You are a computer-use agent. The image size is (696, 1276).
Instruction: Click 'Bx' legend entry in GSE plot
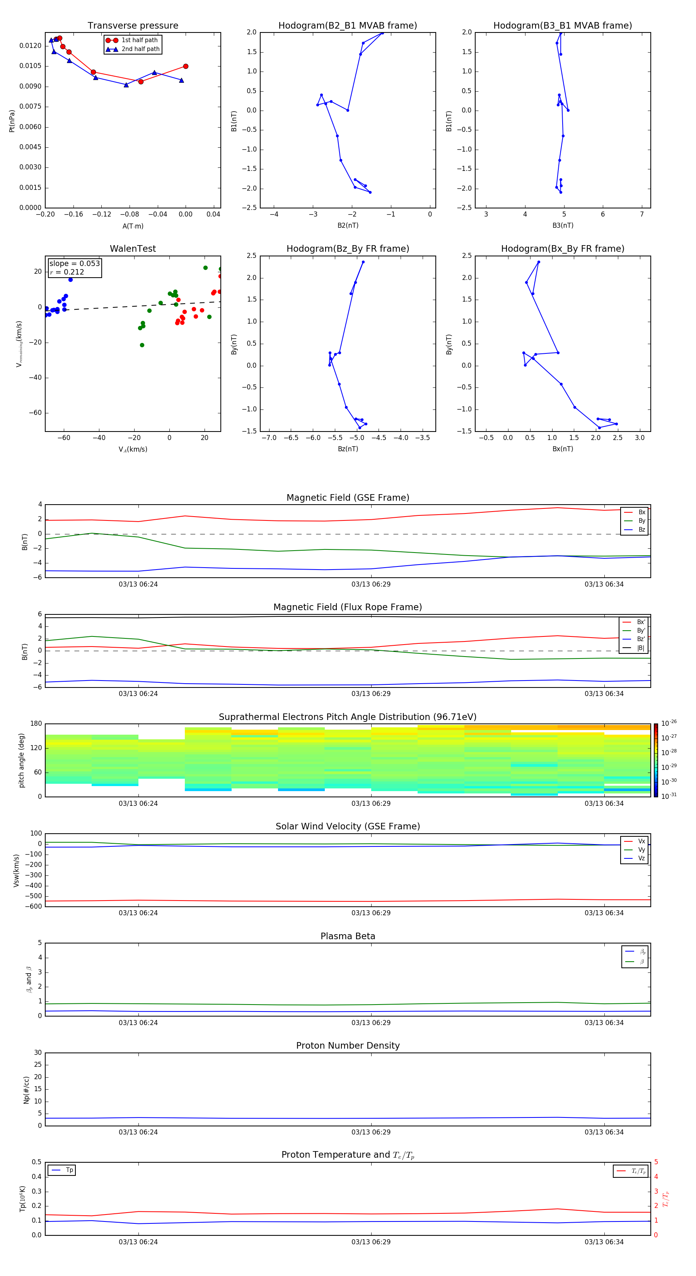(635, 512)
